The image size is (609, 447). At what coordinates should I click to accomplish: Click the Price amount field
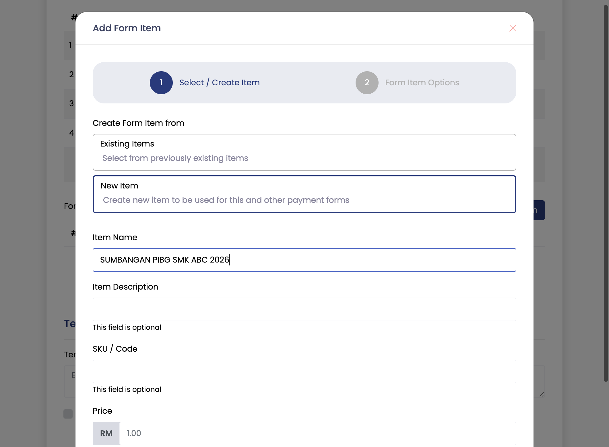tap(318, 433)
